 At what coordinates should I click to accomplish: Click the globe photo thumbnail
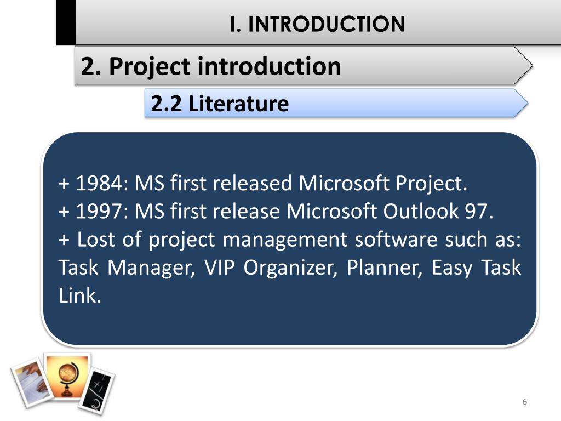(x=67, y=376)
